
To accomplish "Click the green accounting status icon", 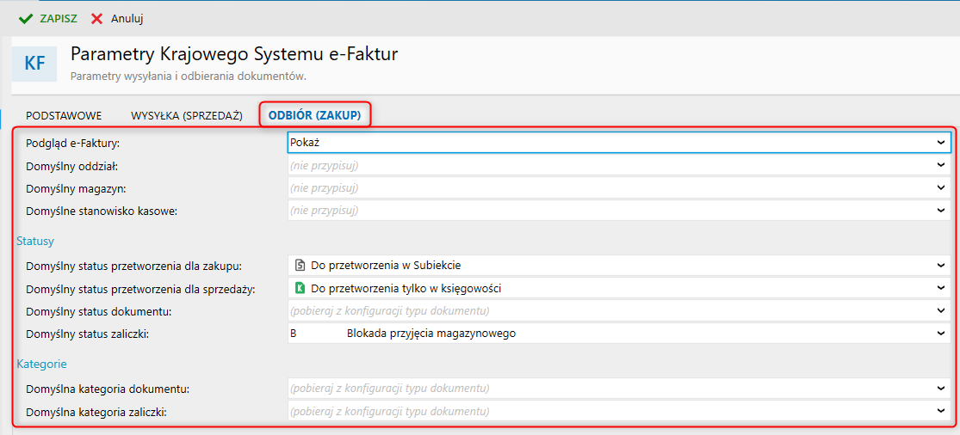I will [x=300, y=289].
